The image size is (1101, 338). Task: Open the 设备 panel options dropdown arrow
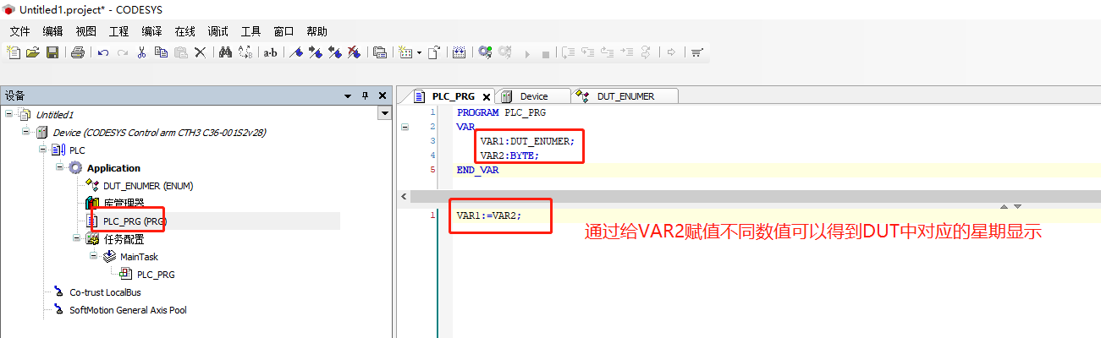[x=348, y=95]
